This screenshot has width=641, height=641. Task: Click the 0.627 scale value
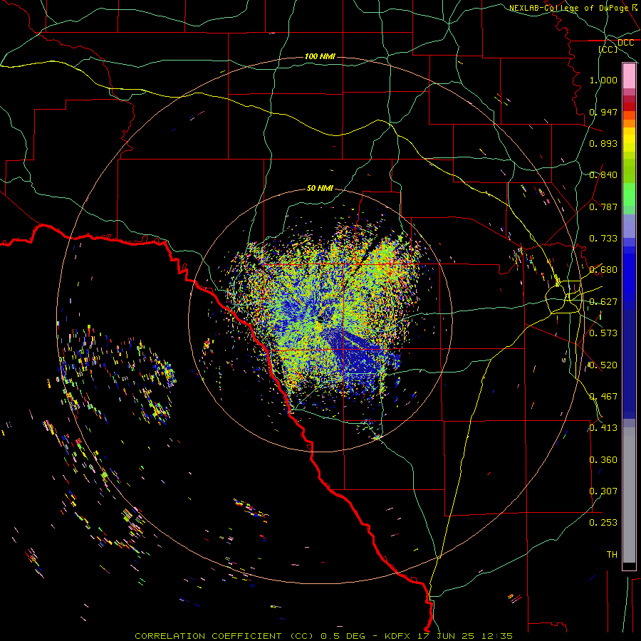tap(603, 302)
